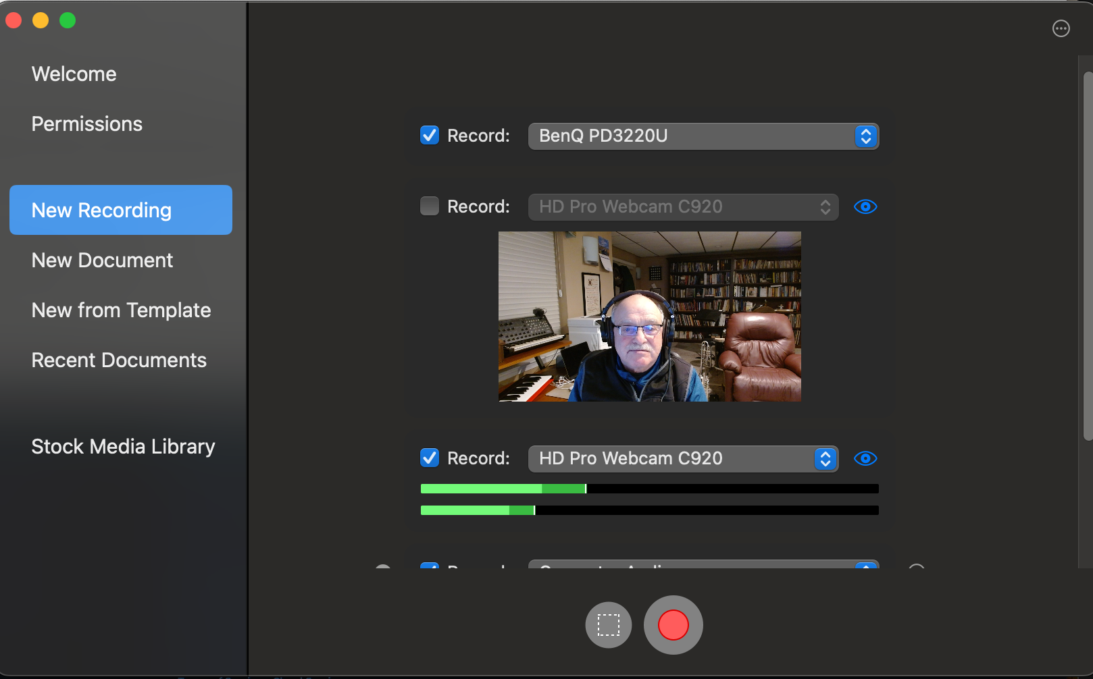This screenshot has height=679, width=1093.
Task: Open the camera HD Pro Webcam C920 dropdown
Action: coord(682,207)
